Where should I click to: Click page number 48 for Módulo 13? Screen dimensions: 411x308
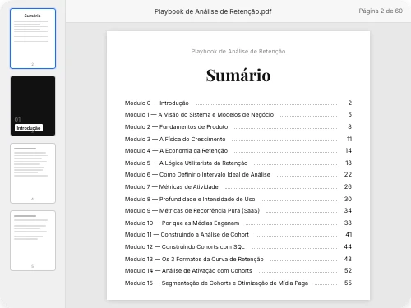[x=348, y=259]
